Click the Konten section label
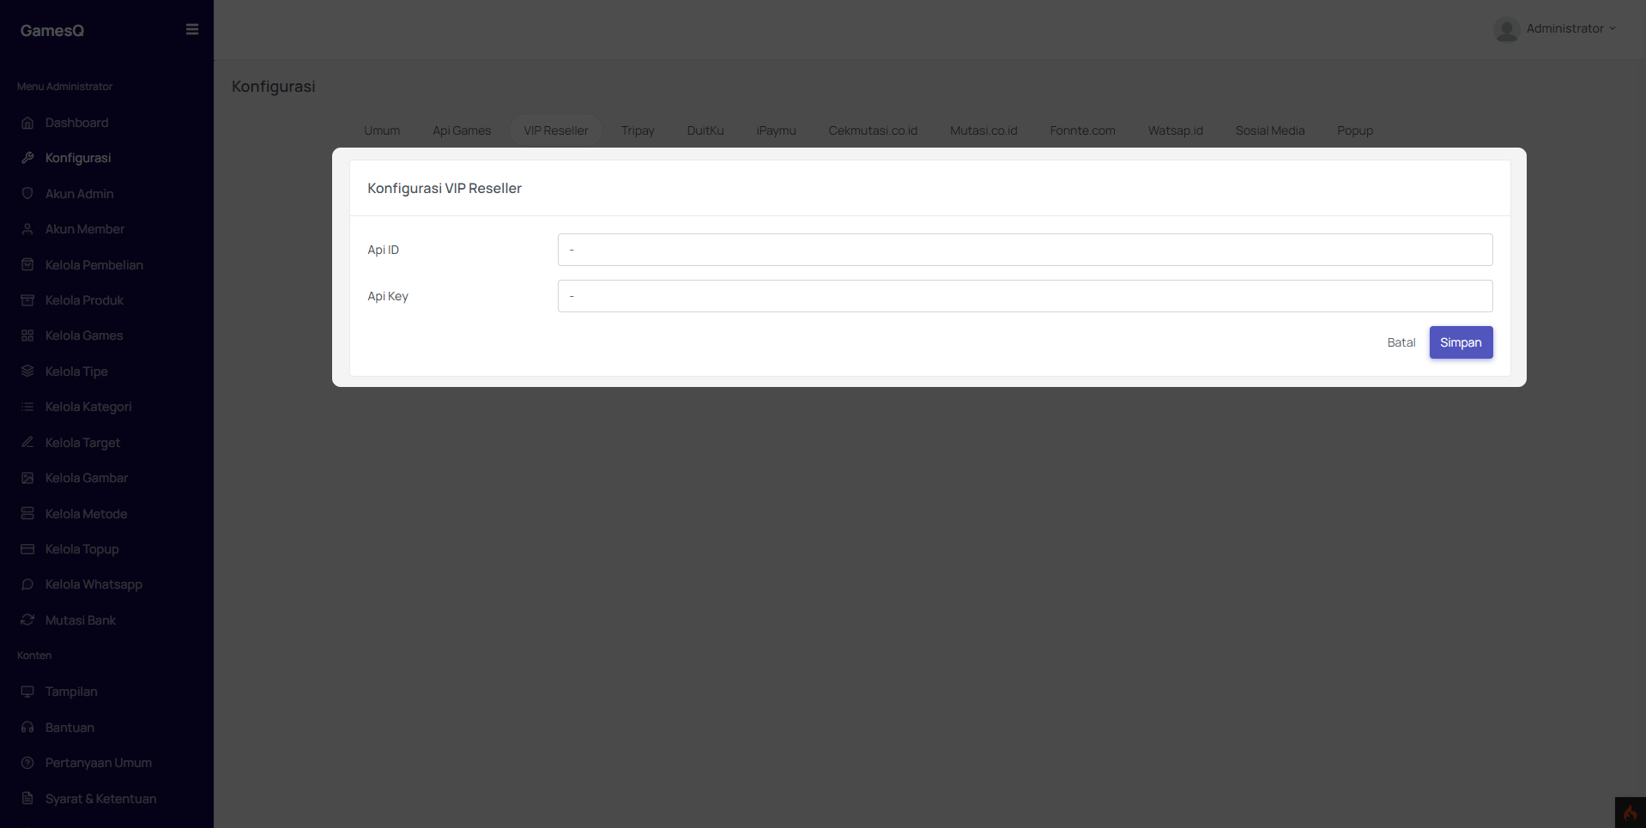The height and width of the screenshot is (828, 1646). click(34, 656)
